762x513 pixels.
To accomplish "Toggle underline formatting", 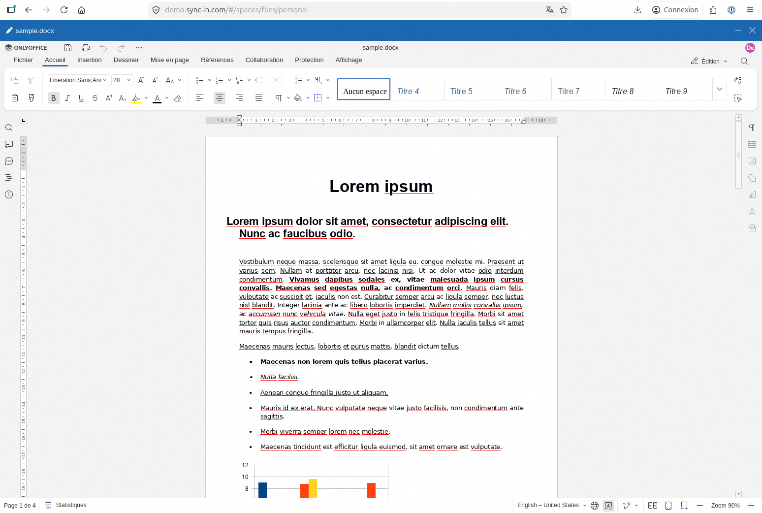I will pyautogui.click(x=81, y=98).
